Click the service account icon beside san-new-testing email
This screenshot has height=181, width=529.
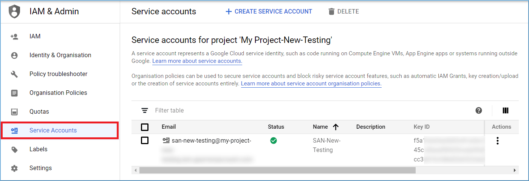(x=166, y=141)
